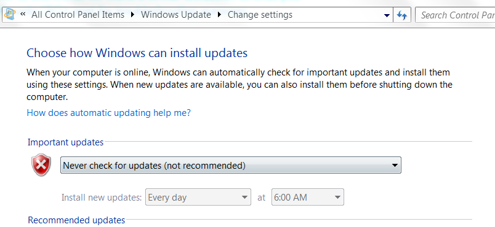Focus the Search Control Panel field
This screenshot has height=227, width=495.
click(x=455, y=15)
